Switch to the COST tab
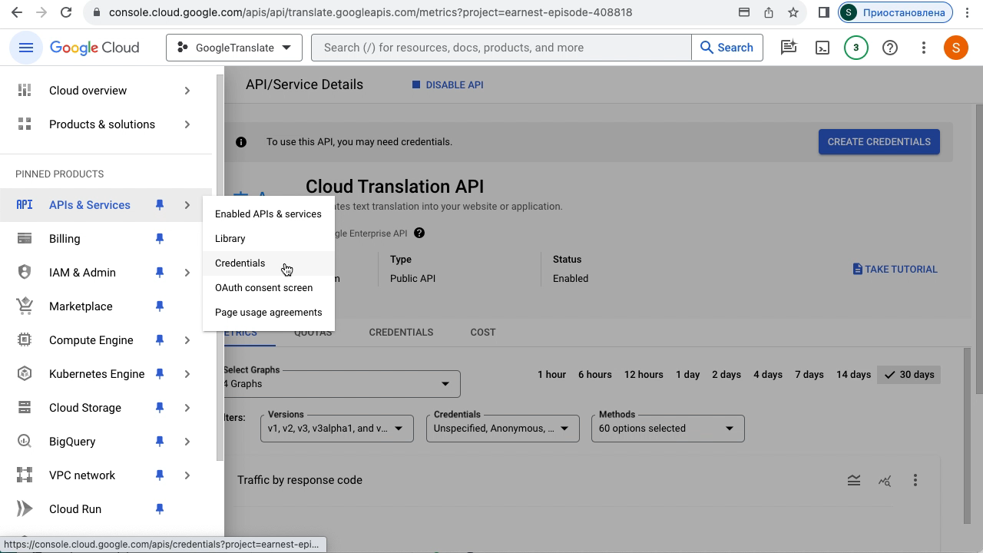983x553 pixels. (482, 333)
